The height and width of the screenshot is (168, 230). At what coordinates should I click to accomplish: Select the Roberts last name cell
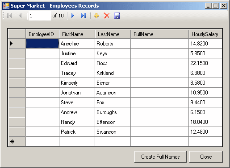pos(113,44)
